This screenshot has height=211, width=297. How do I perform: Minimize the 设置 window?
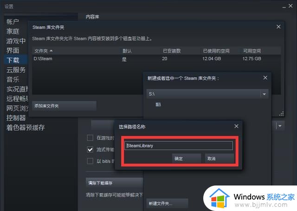pos(284,6)
